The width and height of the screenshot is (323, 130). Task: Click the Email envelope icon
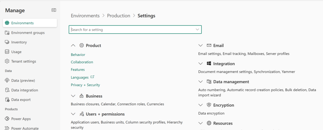[209, 45]
